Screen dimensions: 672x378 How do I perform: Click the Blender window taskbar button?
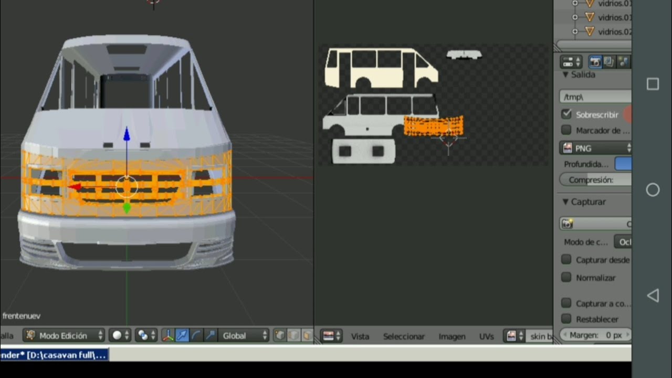coord(54,355)
